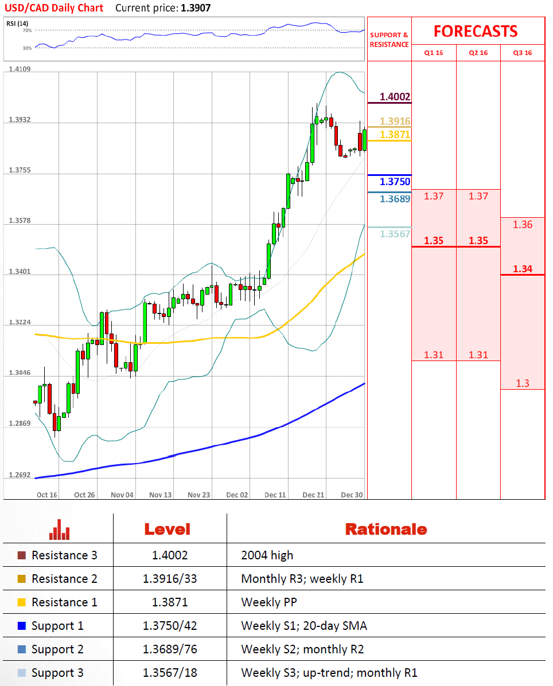Click the Resistance 1 yellow swatch
This screenshot has height=686, width=553.
21,602
